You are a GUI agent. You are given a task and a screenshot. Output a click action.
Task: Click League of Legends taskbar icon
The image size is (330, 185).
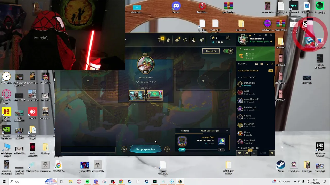180,182
